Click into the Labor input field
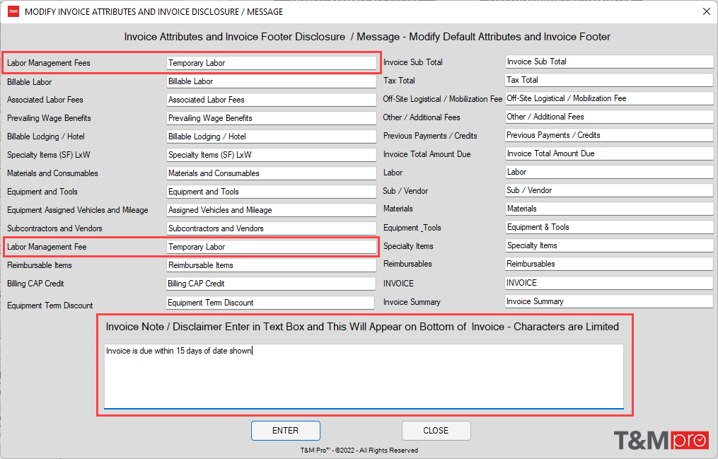 point(609,172)
